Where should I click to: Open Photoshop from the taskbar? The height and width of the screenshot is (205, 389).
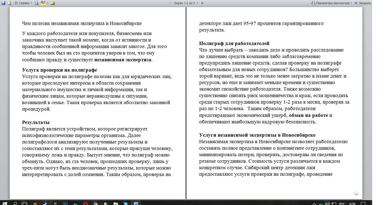(x=65, y=203)
